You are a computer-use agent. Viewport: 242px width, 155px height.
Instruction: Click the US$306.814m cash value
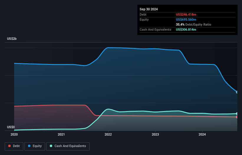(186, 29)
